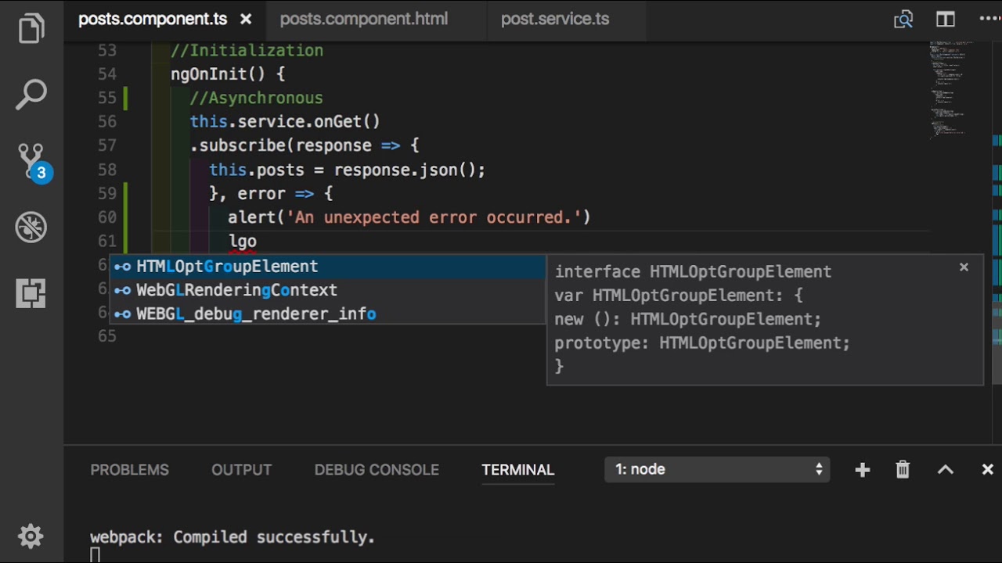Screen dimensions: 1002x563
Task: Create a new terminal
Action: point(862,470)
